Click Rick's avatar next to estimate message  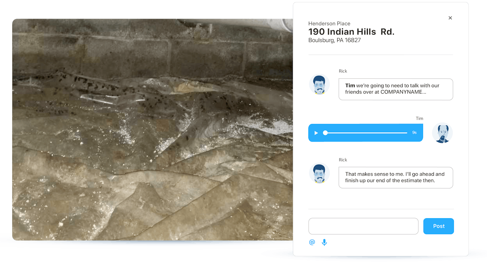(x=319, y=174)
